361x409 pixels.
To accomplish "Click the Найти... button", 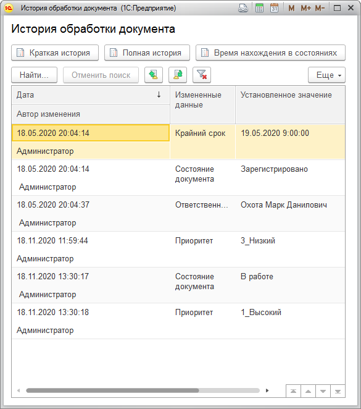I will (34, 75).
